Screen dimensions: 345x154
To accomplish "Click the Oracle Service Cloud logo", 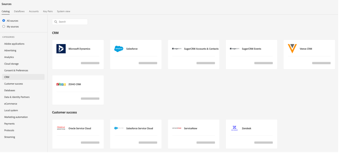I will (61, 128).
